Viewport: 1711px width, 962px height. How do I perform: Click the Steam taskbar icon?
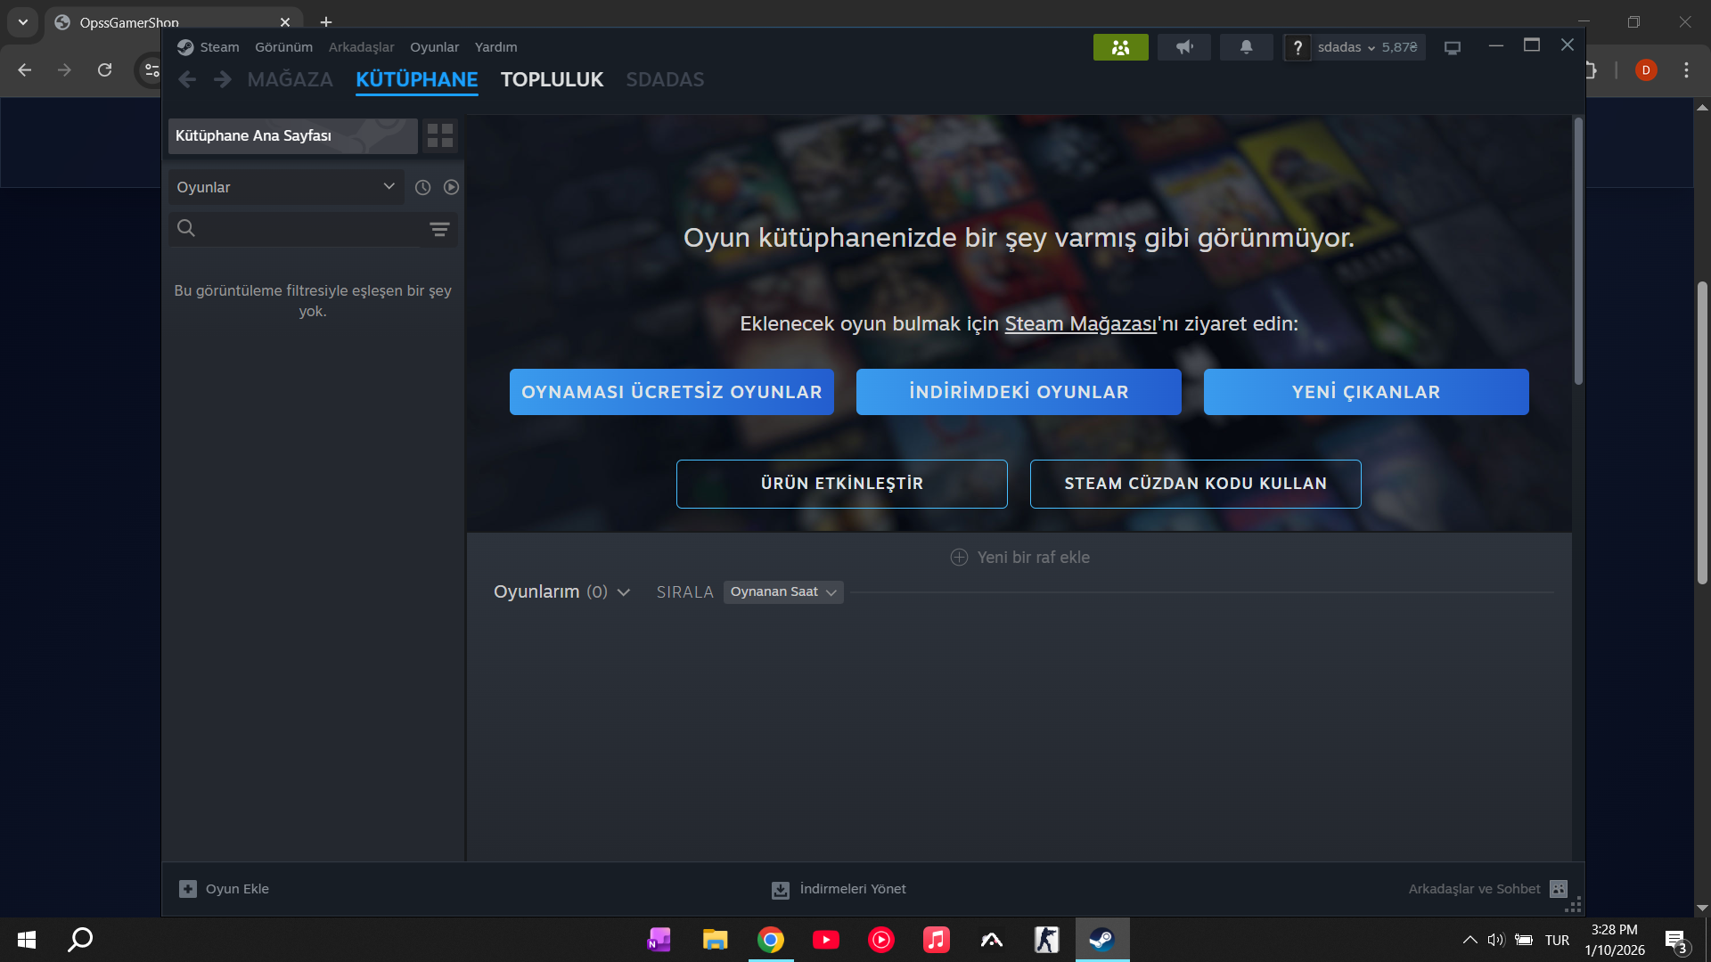tap(1102, 940)
